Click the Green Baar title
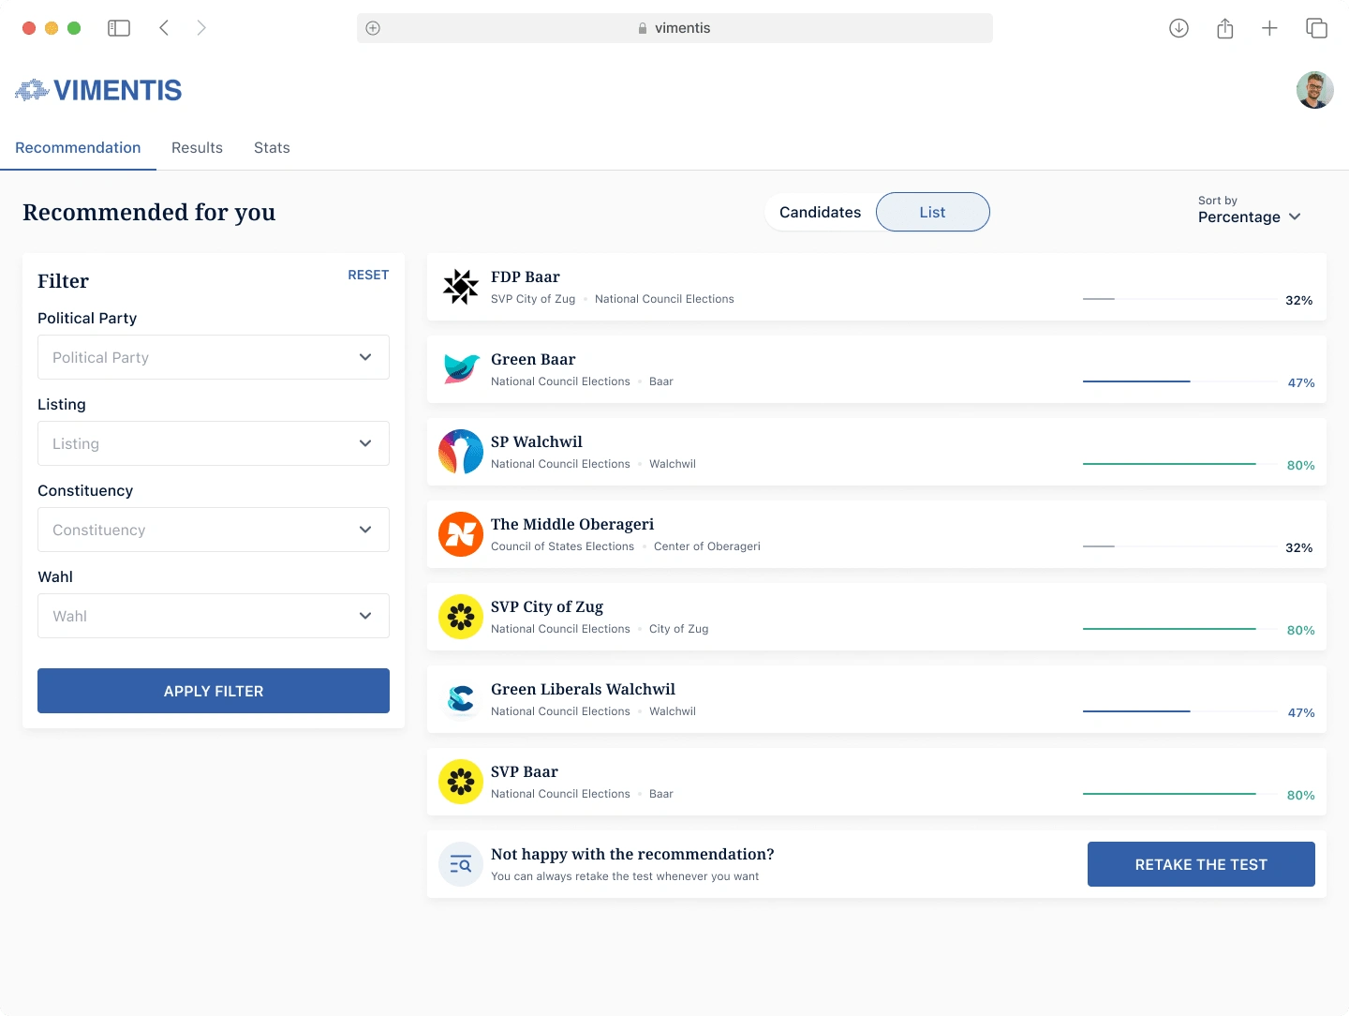1349x1016 pixels. coord(533,359)
